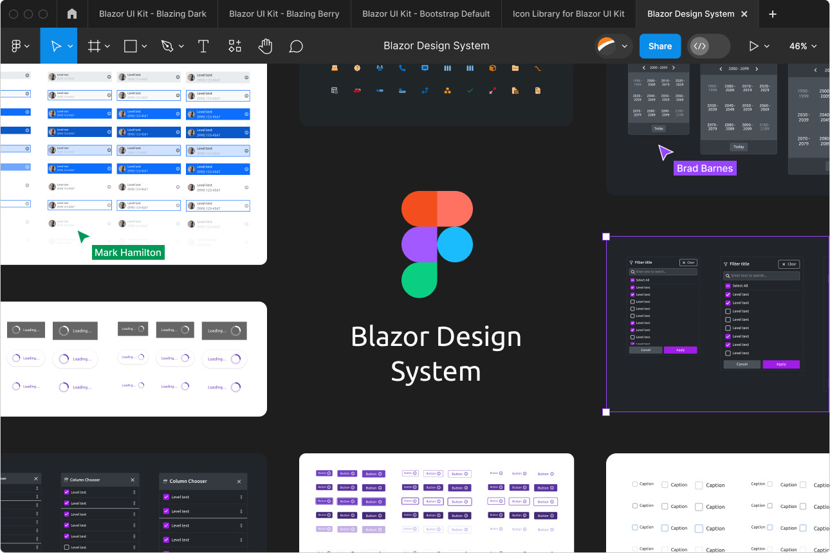Click the orange question badge icon

pyautogui.click(x=357, y=68)
